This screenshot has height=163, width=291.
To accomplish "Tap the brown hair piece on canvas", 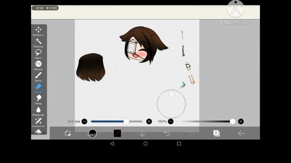I will click(90, 67).
